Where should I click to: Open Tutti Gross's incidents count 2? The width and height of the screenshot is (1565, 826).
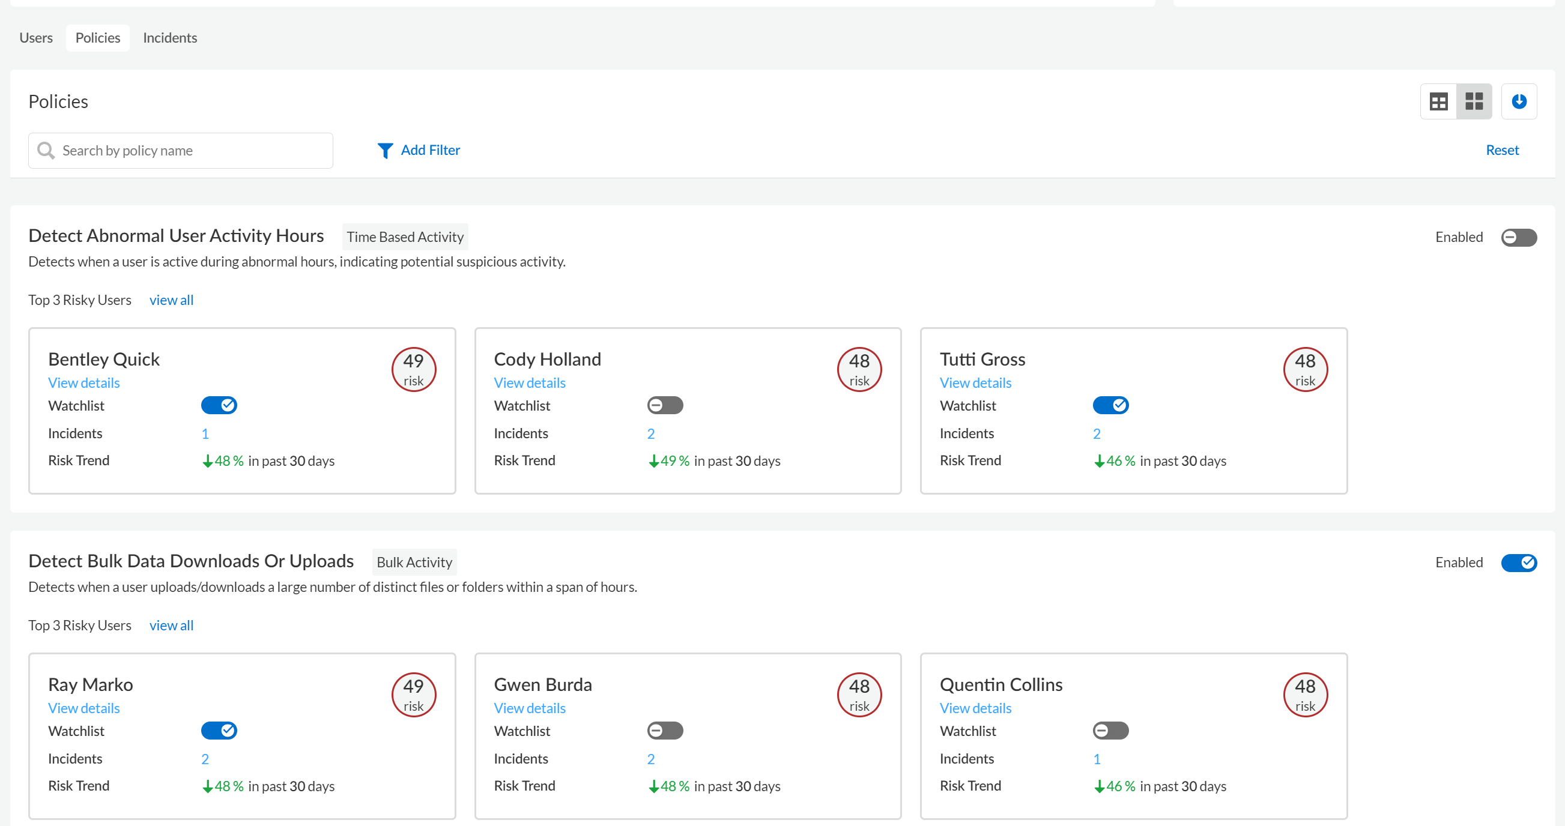pos(1097,433)
